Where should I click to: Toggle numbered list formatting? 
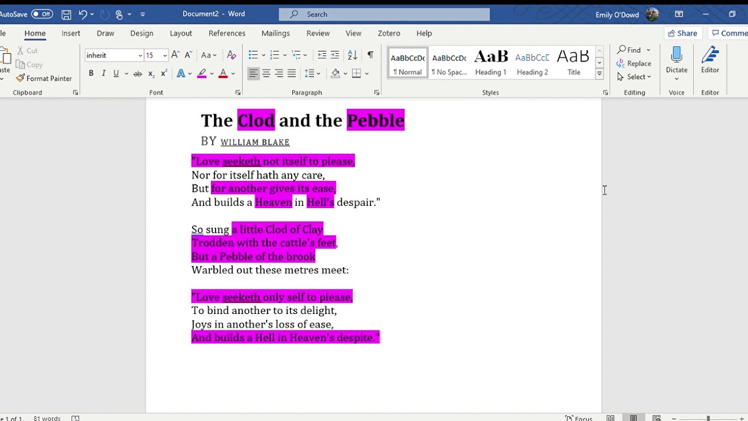(x=275, y=55)
